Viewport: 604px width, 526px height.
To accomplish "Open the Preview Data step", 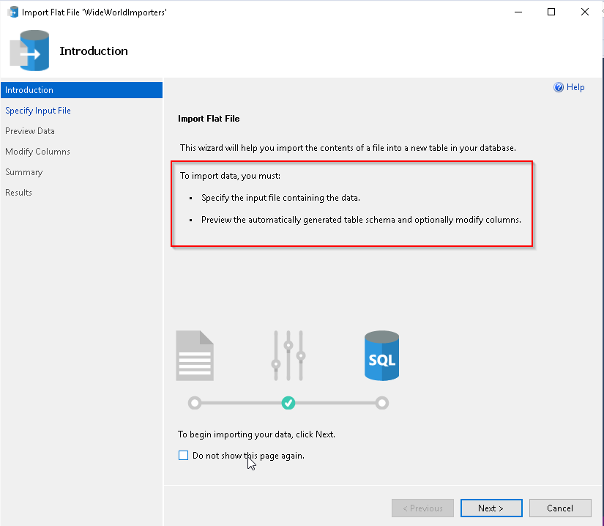I will click(30, 131).
